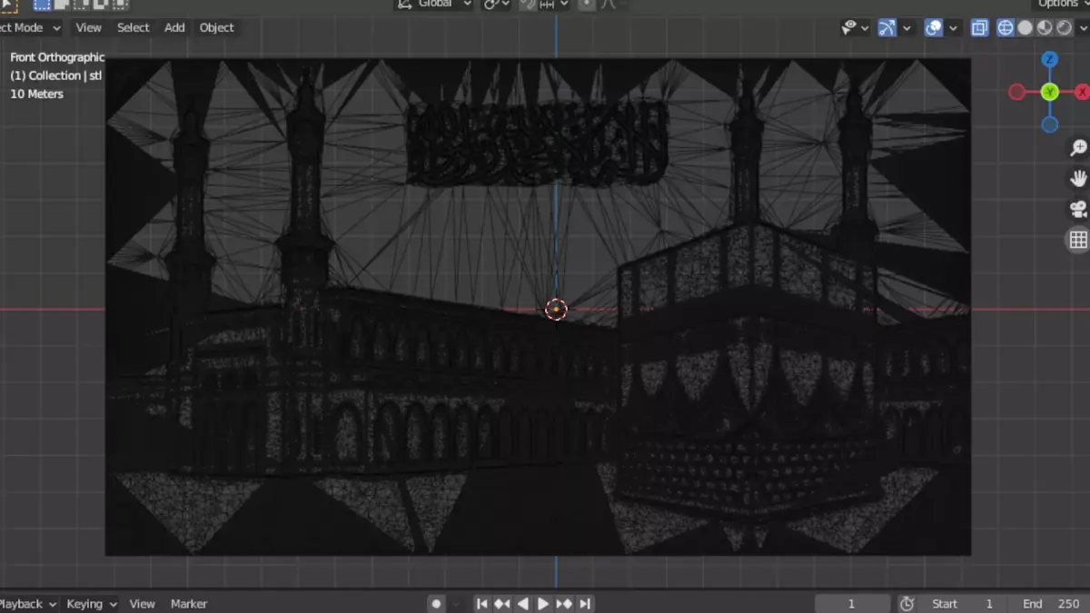Screen dimensions: 1090x613
Task: Switch to material preview shading
Action: pyautogui.click(x=1045, y=27)
